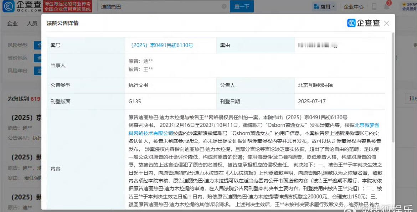Click the 刊登日期 label cell
The image size is (417, 212).
coord(230,101)
